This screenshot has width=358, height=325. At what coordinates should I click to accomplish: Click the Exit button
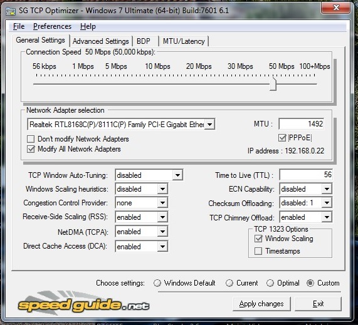pos(318,304)
